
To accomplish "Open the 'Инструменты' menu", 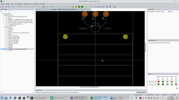I will pos(19,4).
